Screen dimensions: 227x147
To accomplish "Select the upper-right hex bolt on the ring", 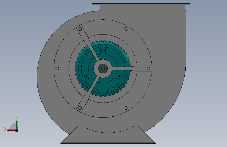I will tap(126, 29).
